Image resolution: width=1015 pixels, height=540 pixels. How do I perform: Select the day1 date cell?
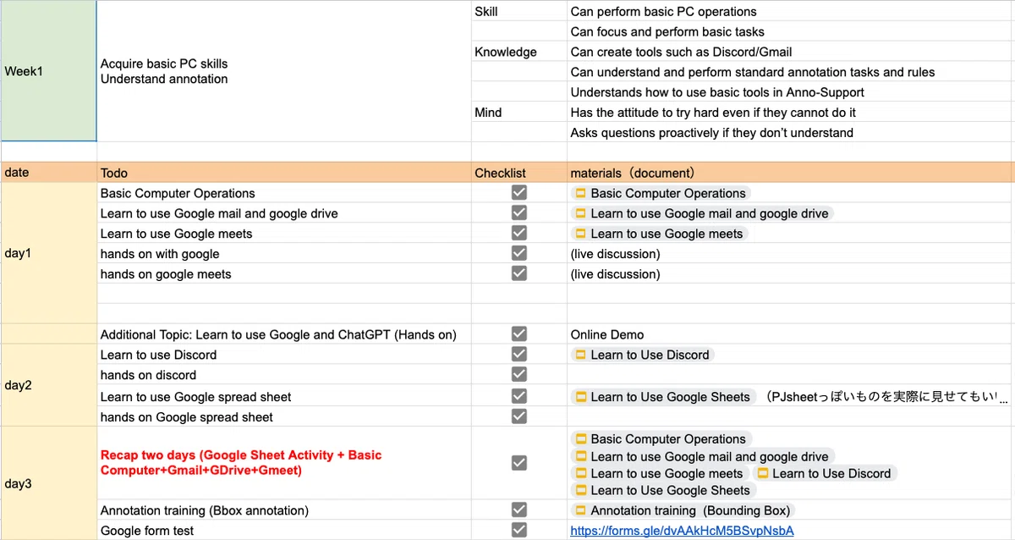click(x=48, y=253)
